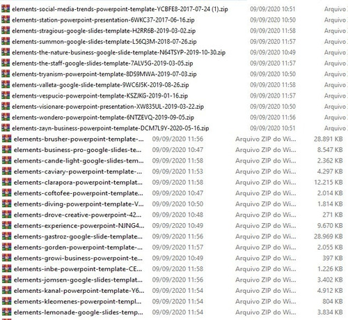Click the zip icon for elements-tryanism-powerpoint-template

(x=6, y=74)
